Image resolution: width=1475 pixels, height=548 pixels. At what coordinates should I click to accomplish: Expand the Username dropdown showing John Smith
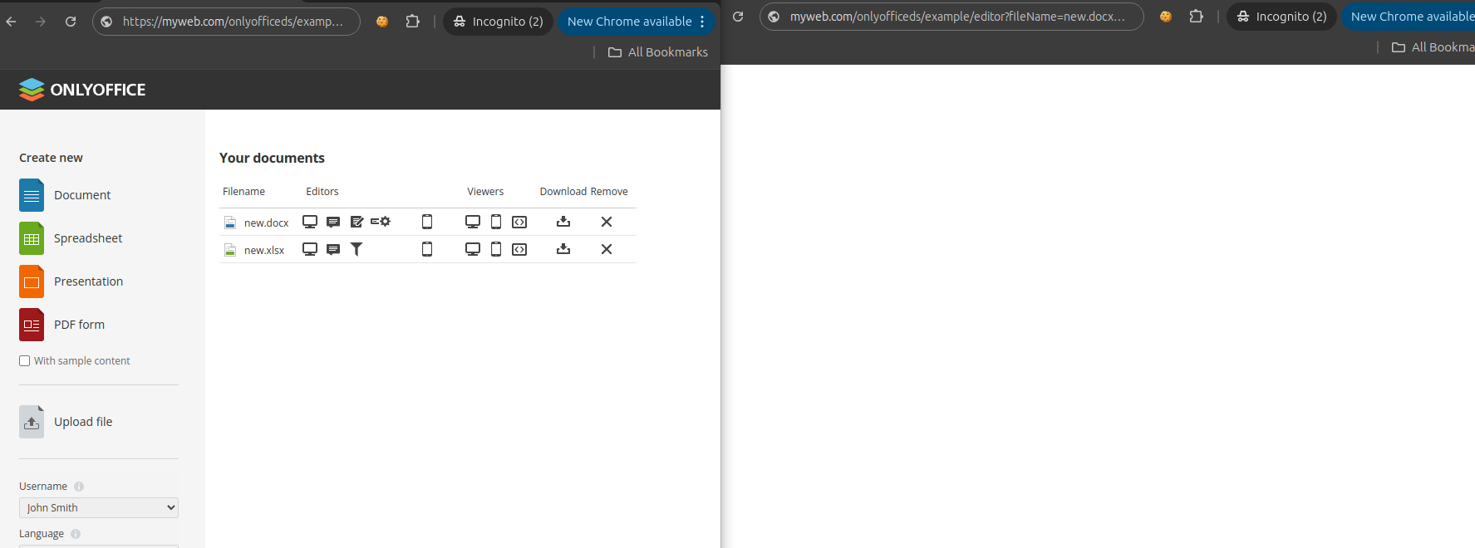pos(99,507)
